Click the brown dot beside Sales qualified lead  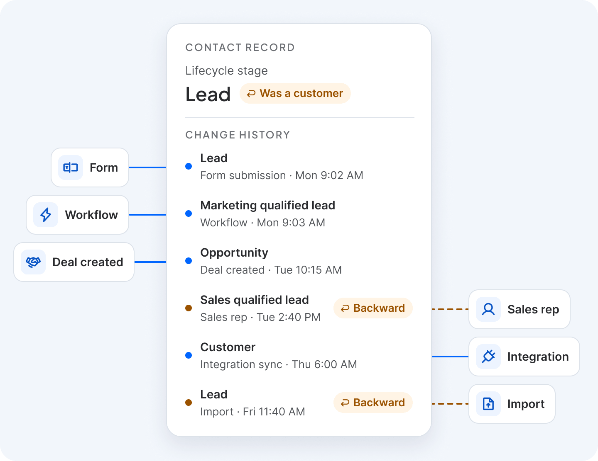pyautogui.click(x=189, y=308)
